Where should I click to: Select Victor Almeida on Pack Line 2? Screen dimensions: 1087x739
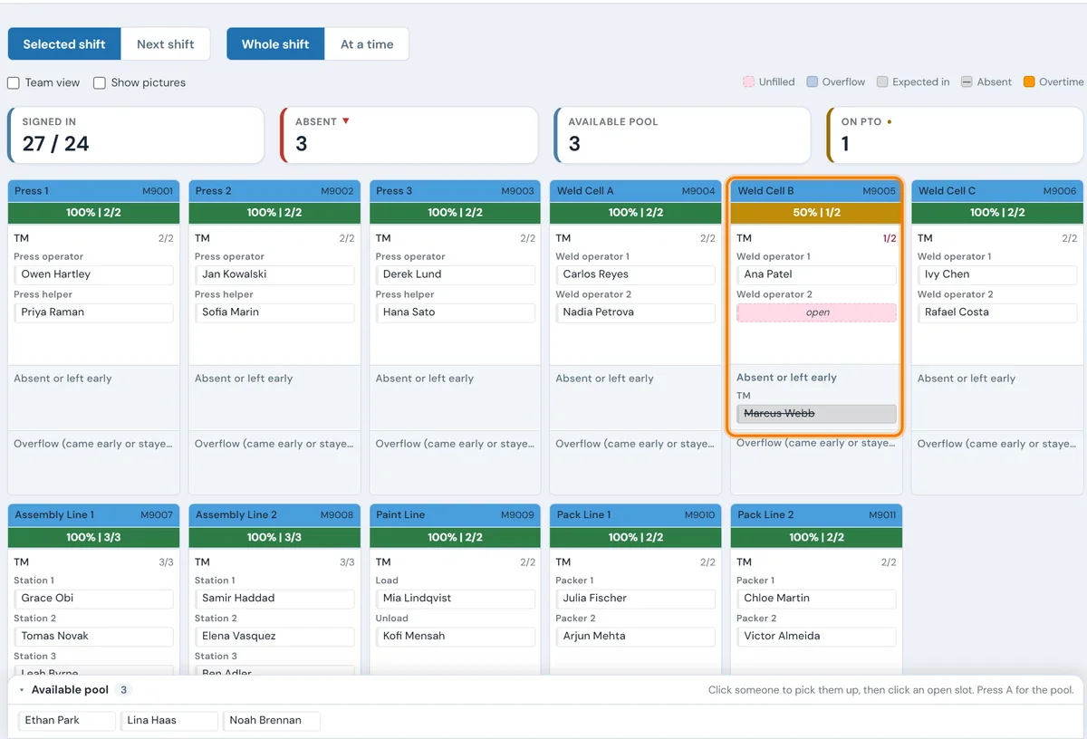[x=817, y=637]
